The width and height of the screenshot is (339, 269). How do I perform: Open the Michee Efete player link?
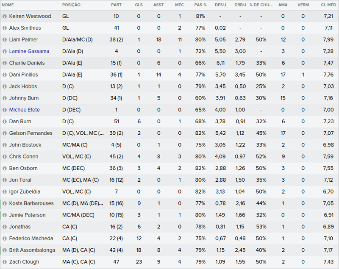[25, 110]
